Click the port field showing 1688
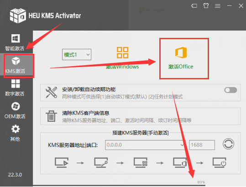Image resolution: width=246 pixels, height=187 pixels. point(202,145)
